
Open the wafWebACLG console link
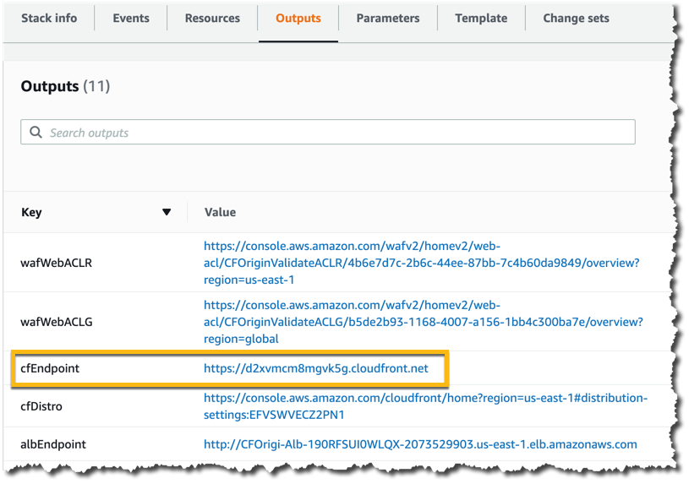click(x=424, y=322)
